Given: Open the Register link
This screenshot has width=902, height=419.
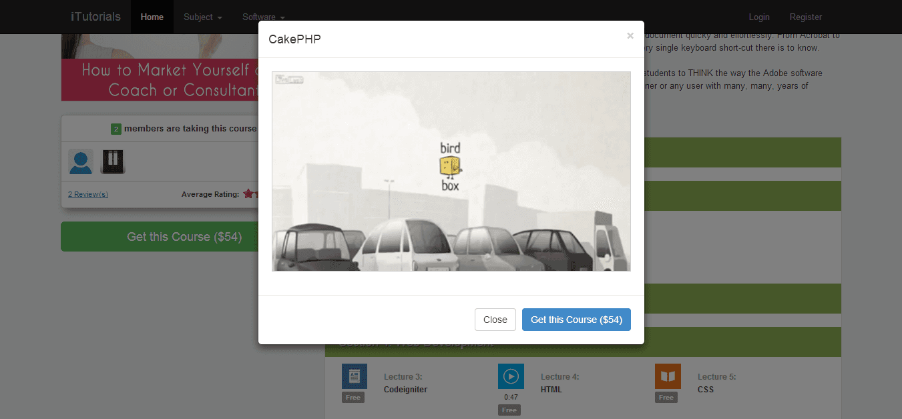Looking at the screenshot, I should 806,17.
